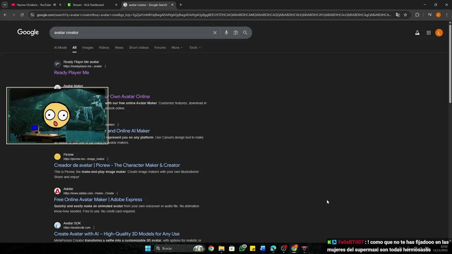452x254 pixels.
Task: Select the Images search tab
Action: pos(88,48)
